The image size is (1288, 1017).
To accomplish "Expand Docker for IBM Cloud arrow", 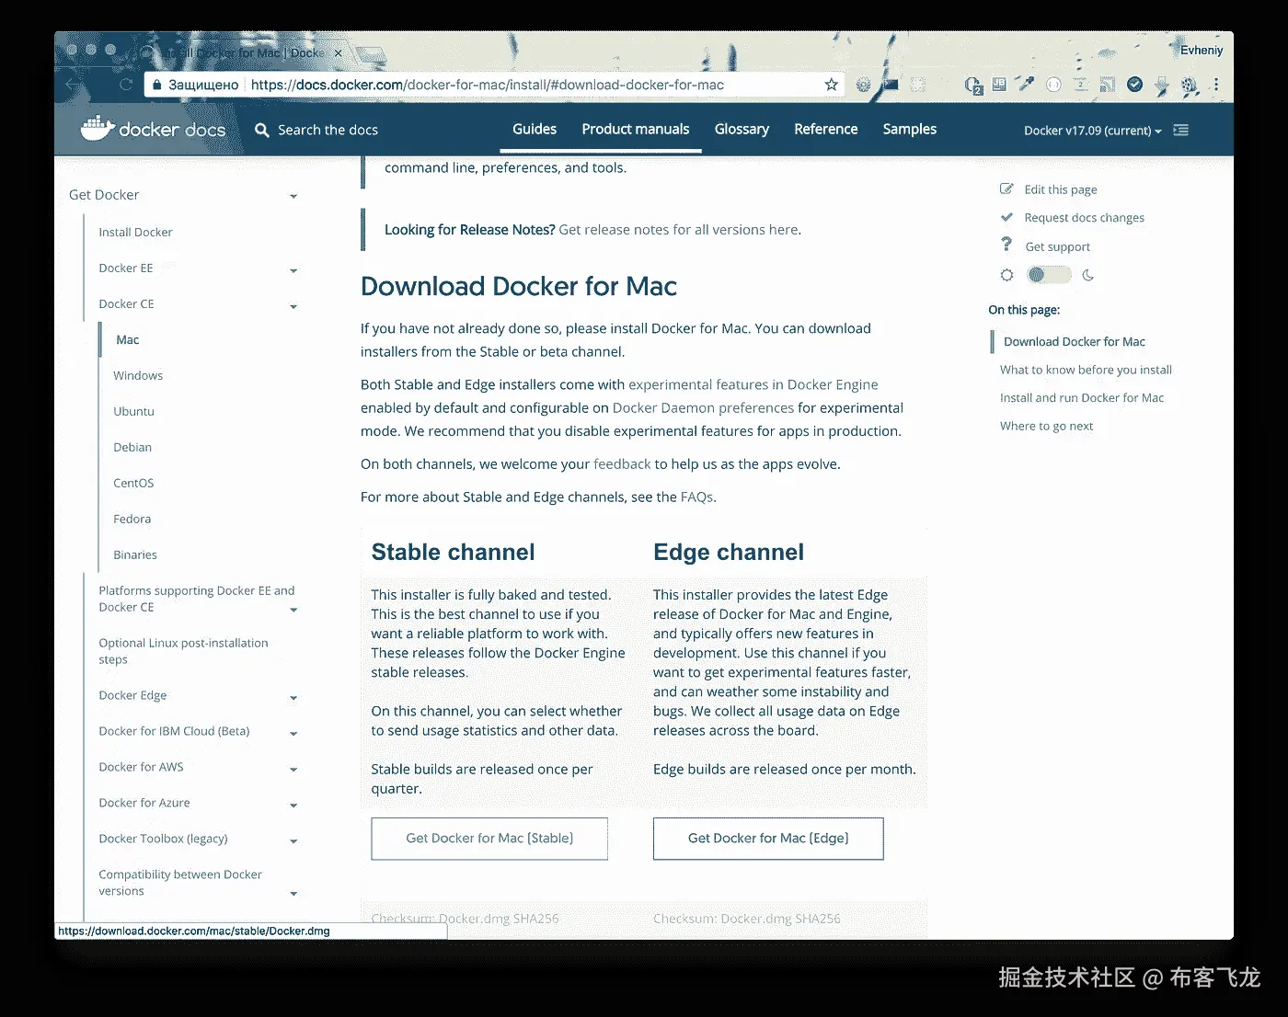I will click(x=293, y=734).
